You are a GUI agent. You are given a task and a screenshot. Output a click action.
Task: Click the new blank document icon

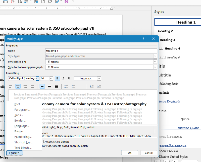click(x=43, y=2)
